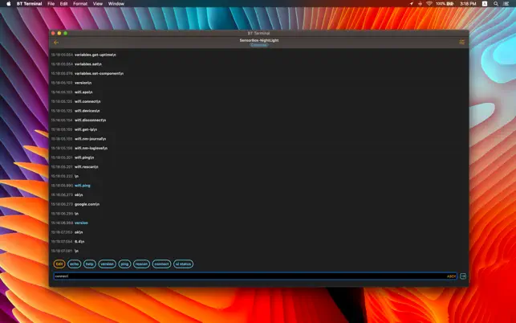Image resolution: width=516 pixels, height=323 pixels.
Task: Open the Apple menu
Action: 9,4
